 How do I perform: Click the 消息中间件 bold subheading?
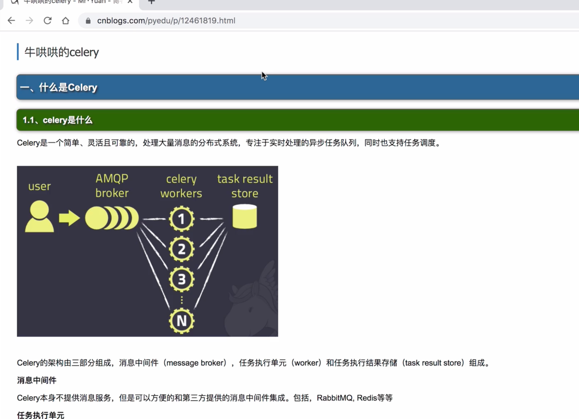tap(37, 380)
